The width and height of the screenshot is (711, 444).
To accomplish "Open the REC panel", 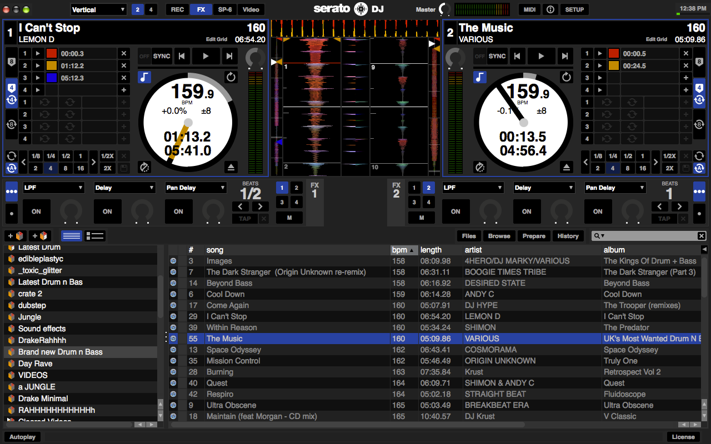I will tap(178, 9).
